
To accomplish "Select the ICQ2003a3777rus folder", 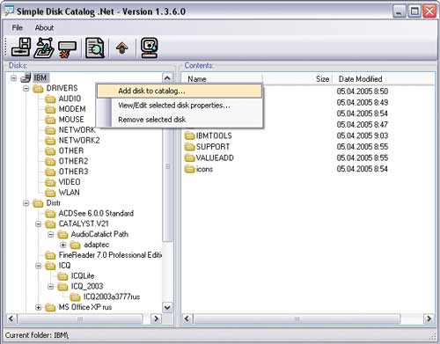I will pos(112,296).
